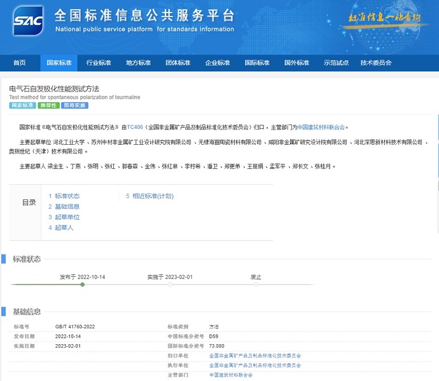Image resolution: width=439 pixels, height=381 pixels.
Task: Jump to 3 起草单位 in contents
Action: 64,217
